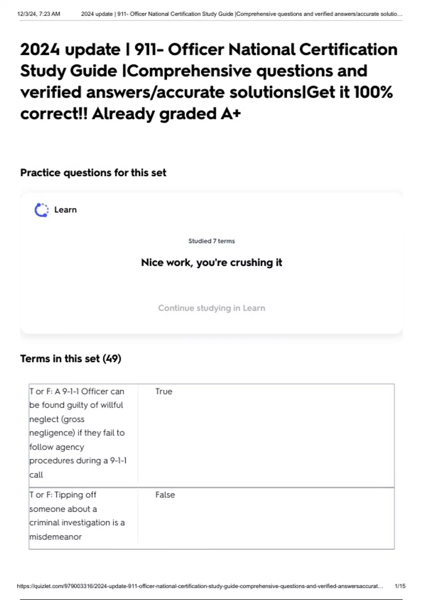The height and width of the screenshot is (600, 423).
Task: Click 'Already graded A+' in the heading
Action: 166,114
